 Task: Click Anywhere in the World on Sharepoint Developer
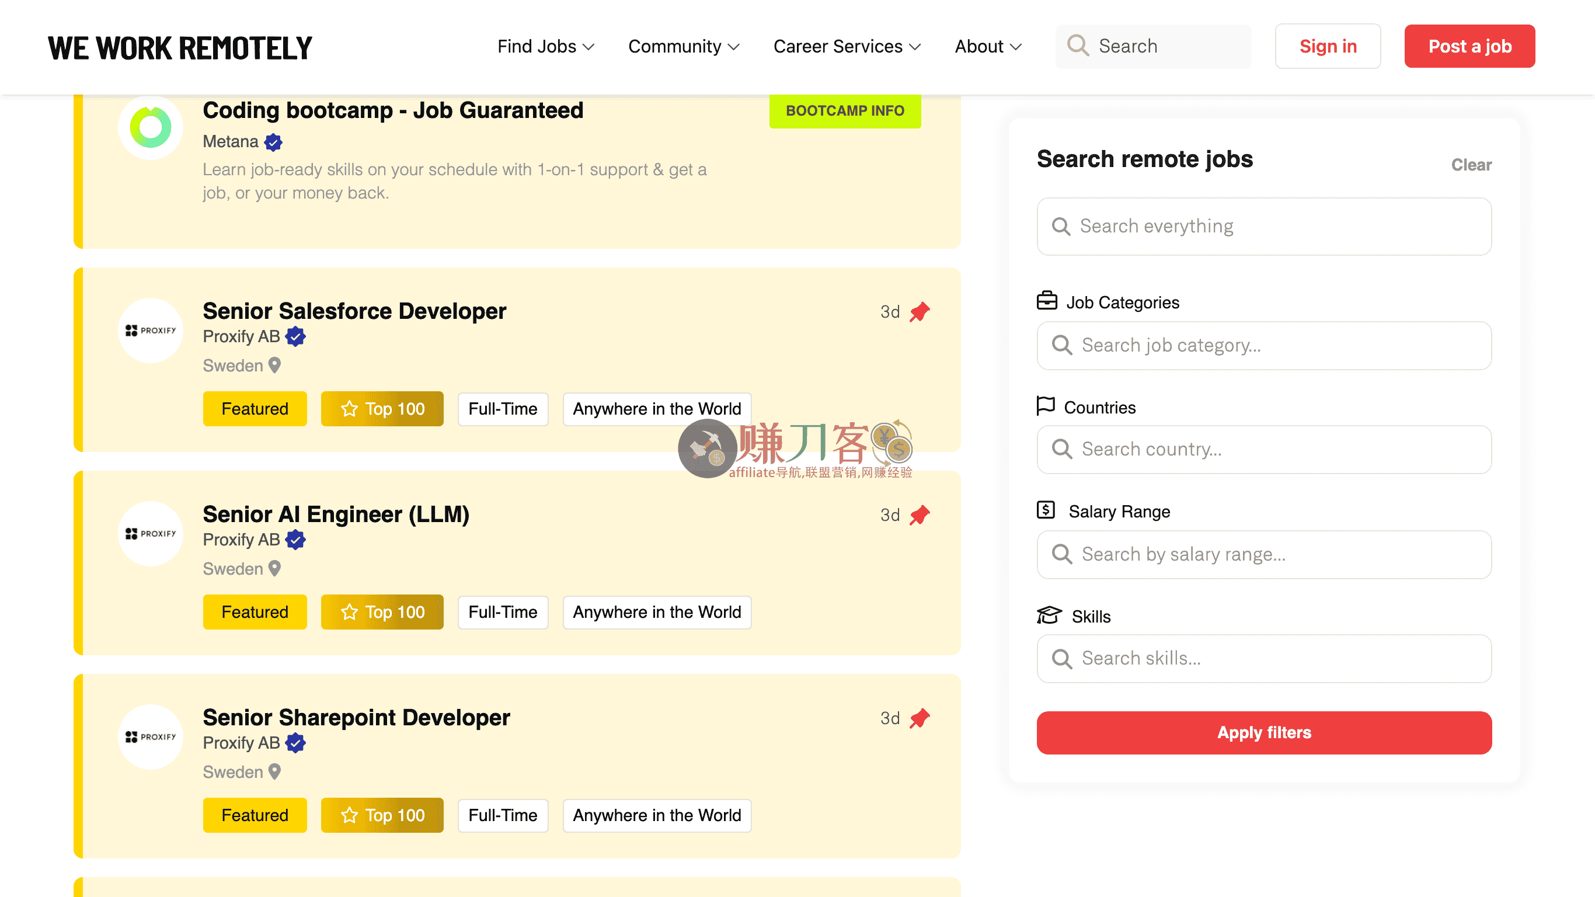656,815
